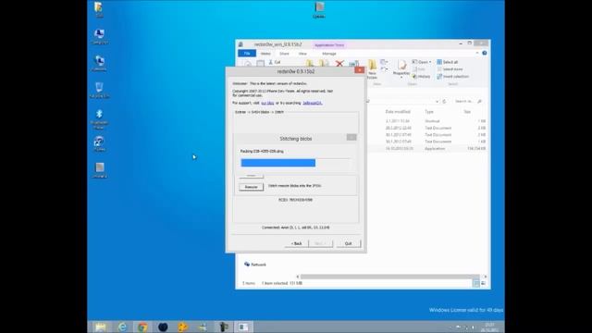Open the last desktop icon in left column
This screenshot has width=592, height=333.
point(100,170)
